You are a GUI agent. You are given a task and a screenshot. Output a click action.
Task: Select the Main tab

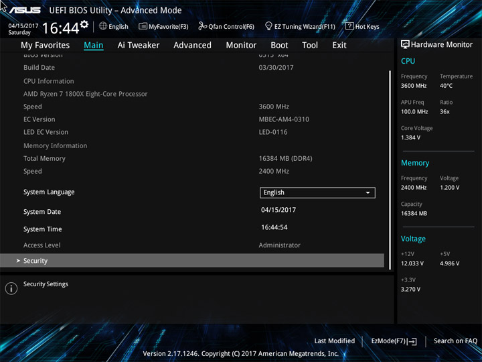[94, 46]
